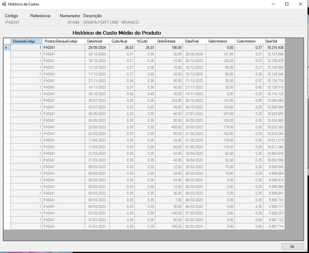309x253 pixels.
Task: Select OperSist cell 10.002.990
Action: coord(274,160)
